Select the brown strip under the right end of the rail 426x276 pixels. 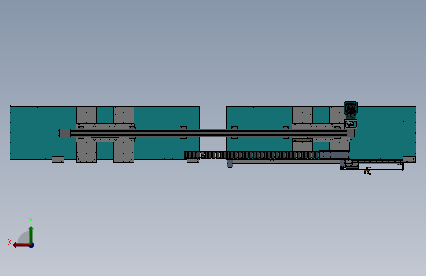pyautogui.click(x=302, y=140)
